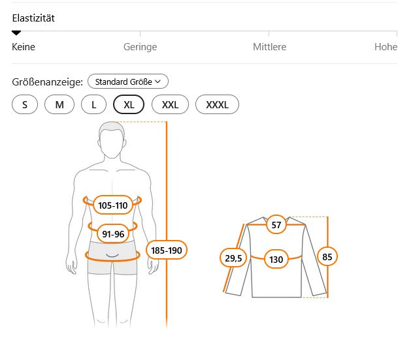Click the Mittlere elasticity label
This screenshot has width=413, height=345.
pos(269,47)
